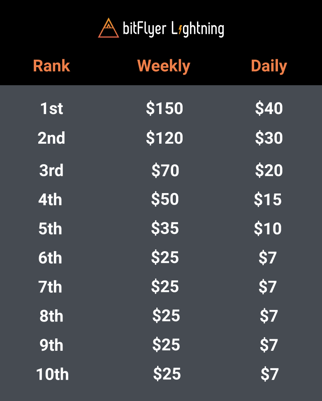Viewport: 322px width, 401px height.
Task: Click the bitFlyer Lightning title text
Action: pos(174,29)
